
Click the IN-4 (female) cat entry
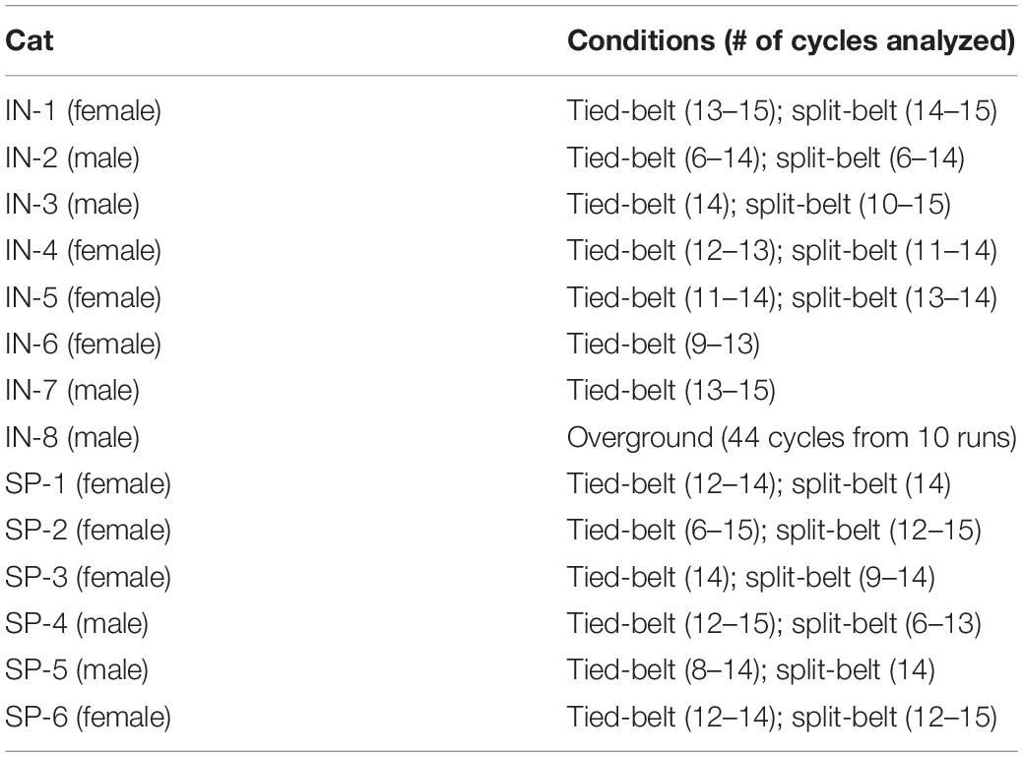(83, 250)
